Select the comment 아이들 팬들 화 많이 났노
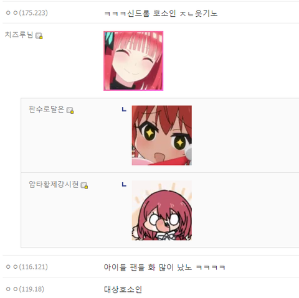This screenshot has height=298, width=299. click(x=164, y=267)
